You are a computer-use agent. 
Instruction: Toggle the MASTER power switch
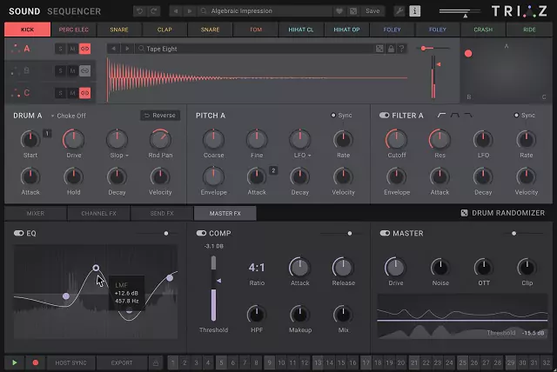click(x=385, y=233)
